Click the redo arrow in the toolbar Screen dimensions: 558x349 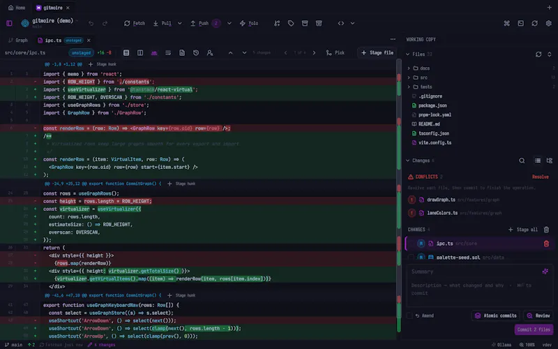point(105,23)
